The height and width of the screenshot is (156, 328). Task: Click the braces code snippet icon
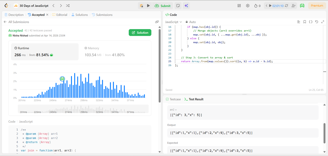[311, 22]
